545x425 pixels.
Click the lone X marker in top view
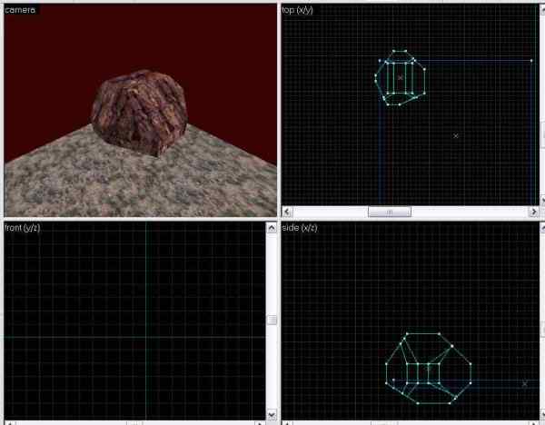click(455, 136)
